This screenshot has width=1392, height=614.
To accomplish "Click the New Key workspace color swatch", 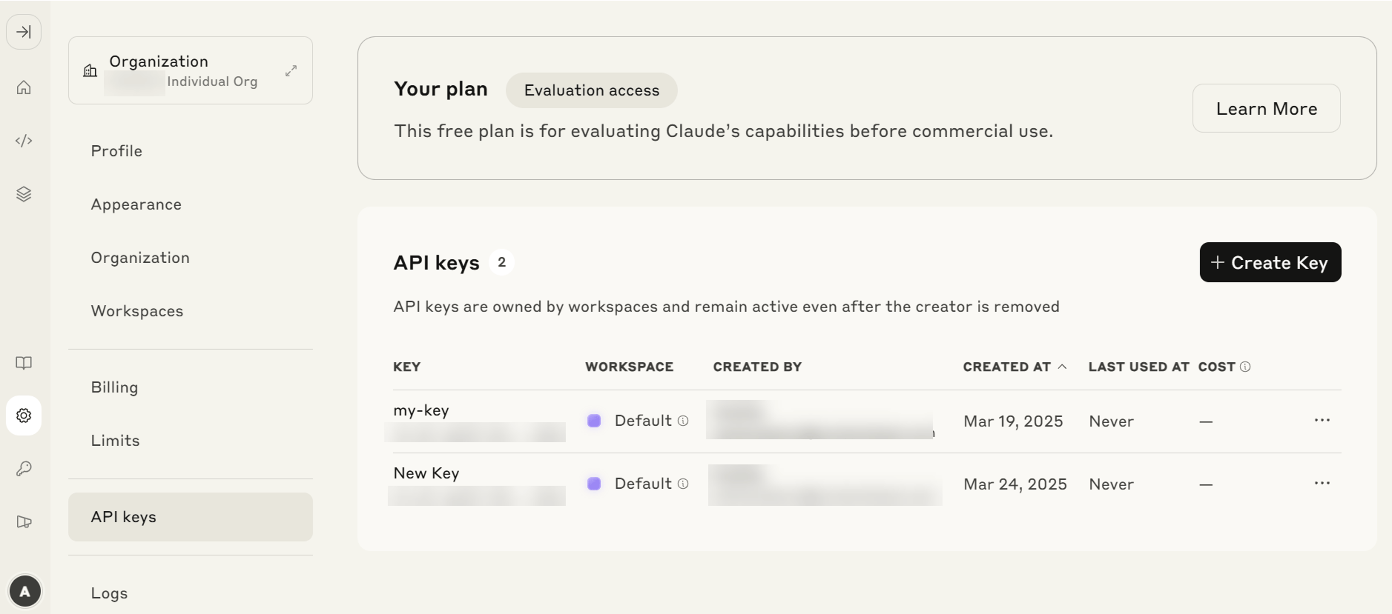I will (x=594, y=484).
